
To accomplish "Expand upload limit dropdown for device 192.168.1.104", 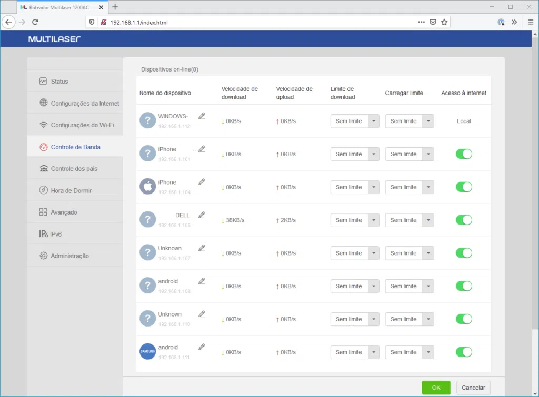I will point(410,187).
